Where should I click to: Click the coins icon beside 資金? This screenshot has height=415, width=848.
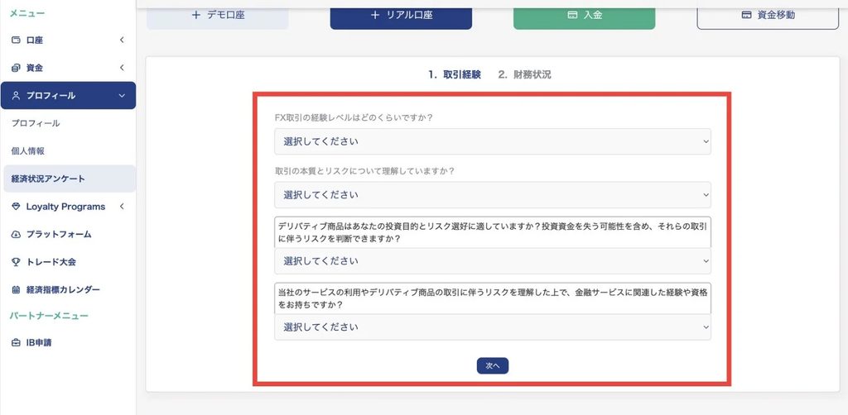coord(16,68)
